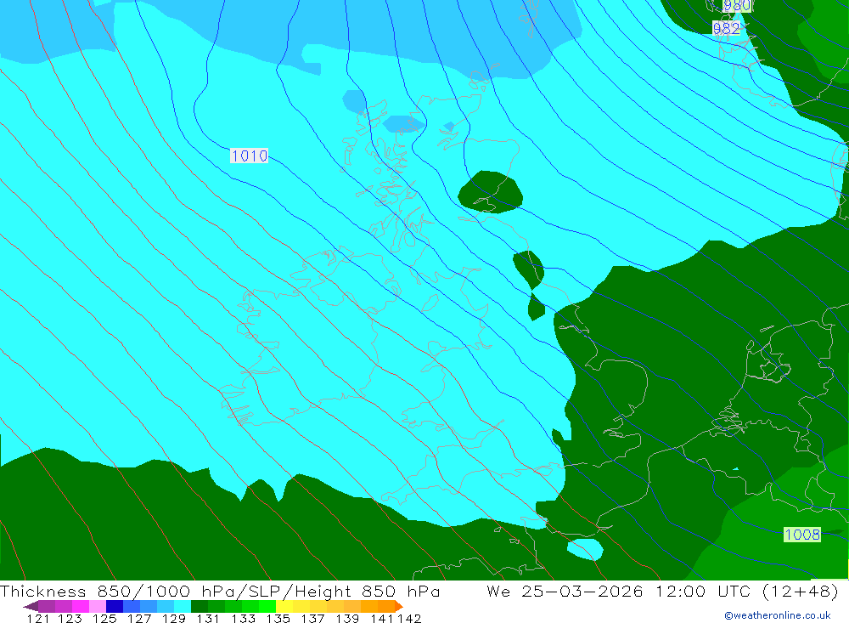The height and width of the screenshot is (623, 849).
Task: Click the legend value 137
Action: 312,618
